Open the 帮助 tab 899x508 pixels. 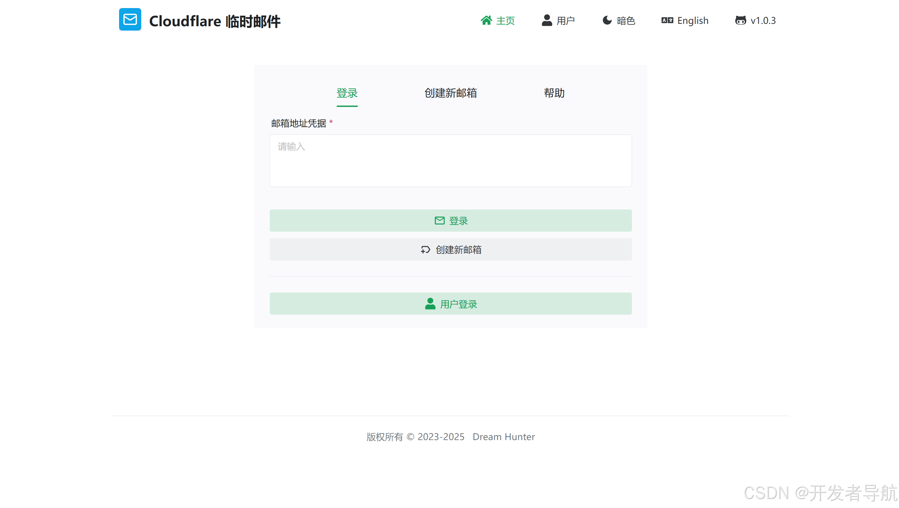(555, 93)
